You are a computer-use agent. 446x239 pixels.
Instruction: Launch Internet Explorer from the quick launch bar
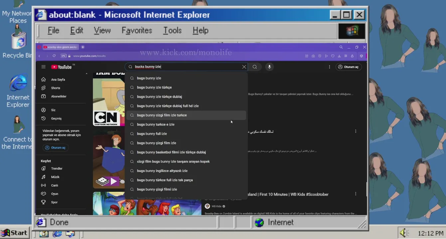click(x=57, y=234)
